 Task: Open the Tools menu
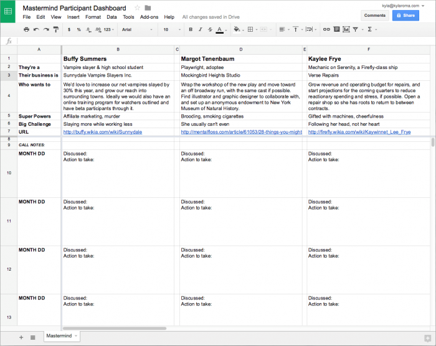pyautogui.click(x=128, y=17)
